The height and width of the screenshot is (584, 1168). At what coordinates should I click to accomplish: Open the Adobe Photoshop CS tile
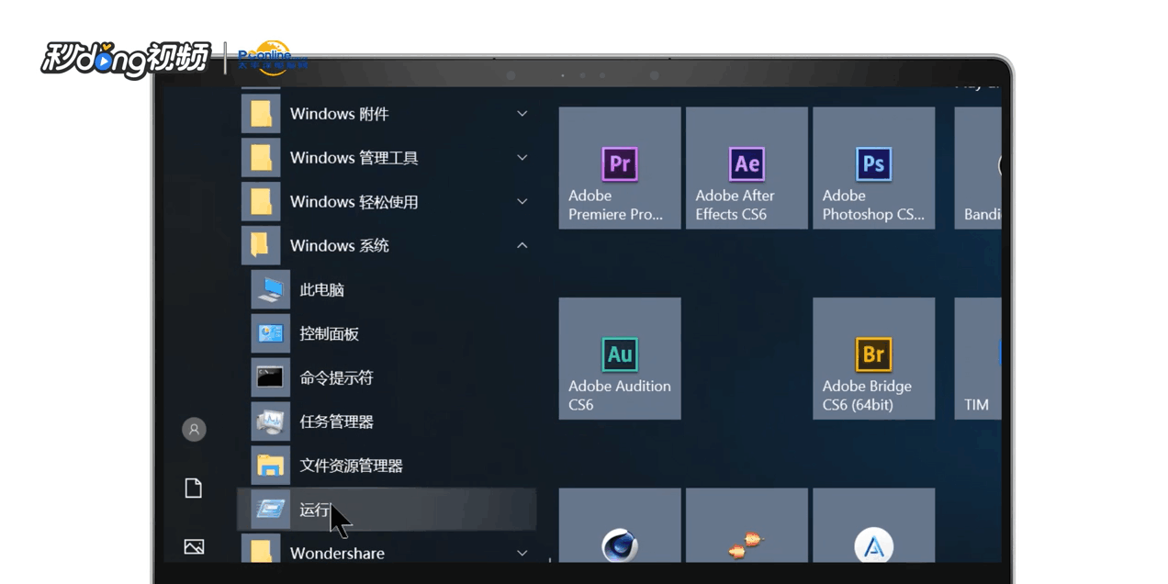[873, 168]
